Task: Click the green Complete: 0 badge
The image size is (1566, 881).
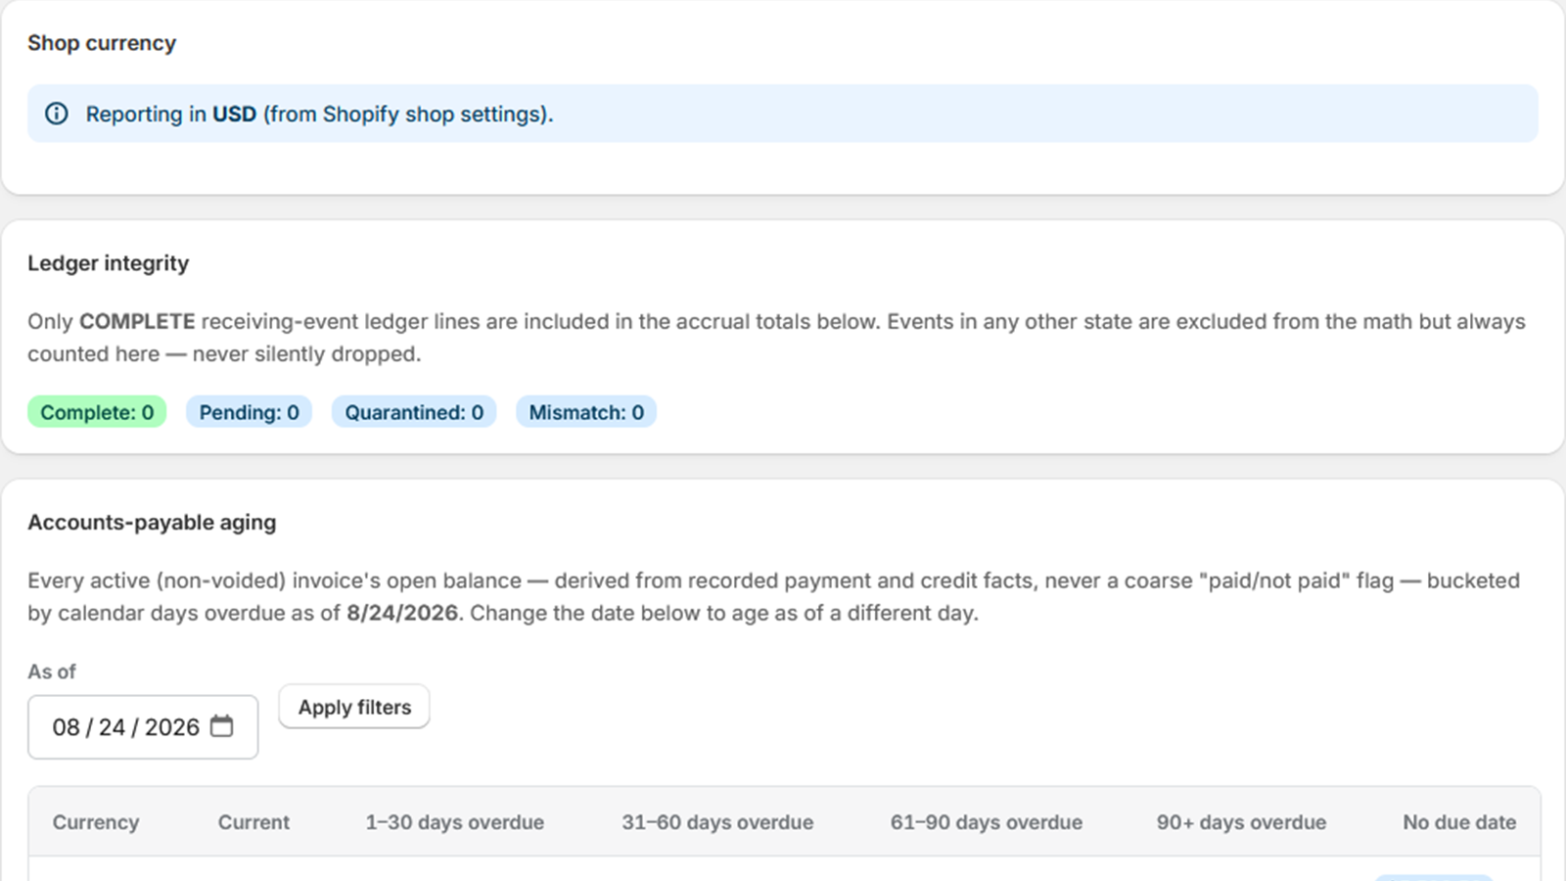Action: tap(97, 412)
